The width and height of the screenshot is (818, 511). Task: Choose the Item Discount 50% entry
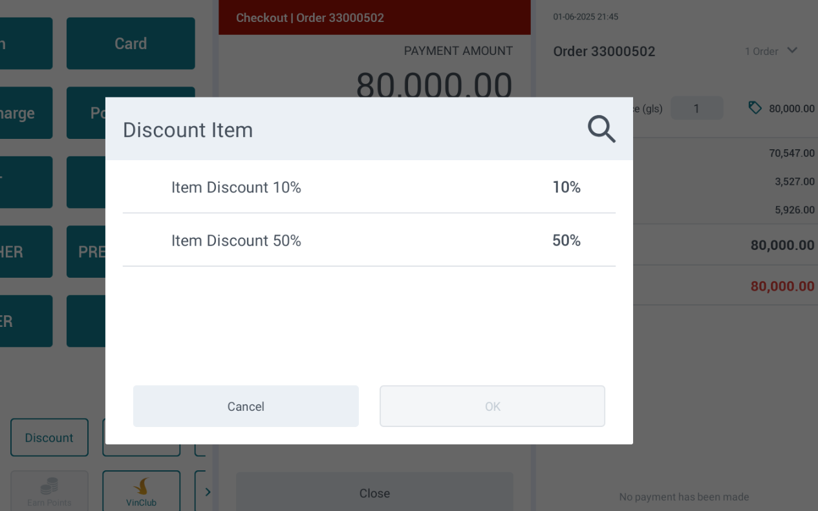[369, 240]
